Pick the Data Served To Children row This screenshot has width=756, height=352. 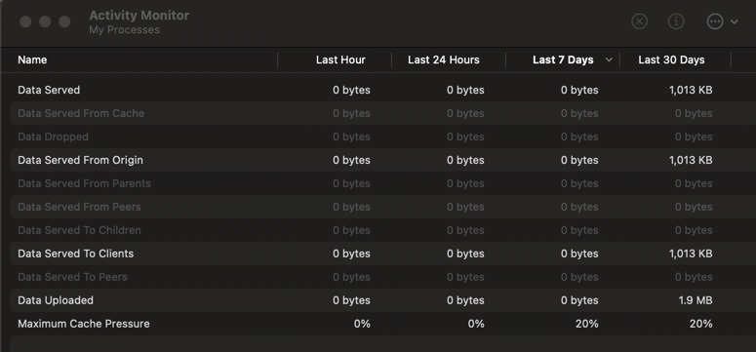pyautogui.click(x=378, y=230)
